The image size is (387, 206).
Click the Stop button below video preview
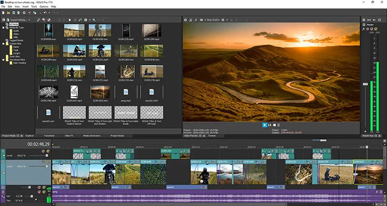pyautogui.click(x=274, y=125)
